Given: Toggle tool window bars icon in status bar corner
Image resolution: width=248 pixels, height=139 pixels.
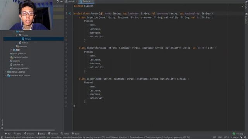Looking at the screenshot, I should coord(2,137).
